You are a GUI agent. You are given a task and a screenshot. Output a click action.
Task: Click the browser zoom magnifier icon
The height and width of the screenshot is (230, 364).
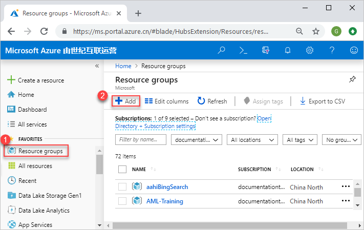pyautogui.click(x=299, y=31)
